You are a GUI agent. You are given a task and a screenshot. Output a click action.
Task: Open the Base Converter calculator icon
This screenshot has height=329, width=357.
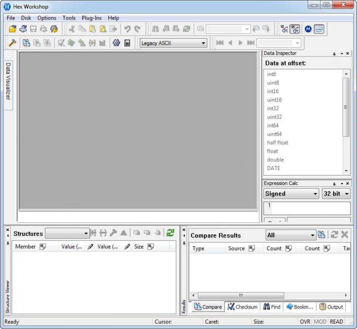click(x=127, y=43)
